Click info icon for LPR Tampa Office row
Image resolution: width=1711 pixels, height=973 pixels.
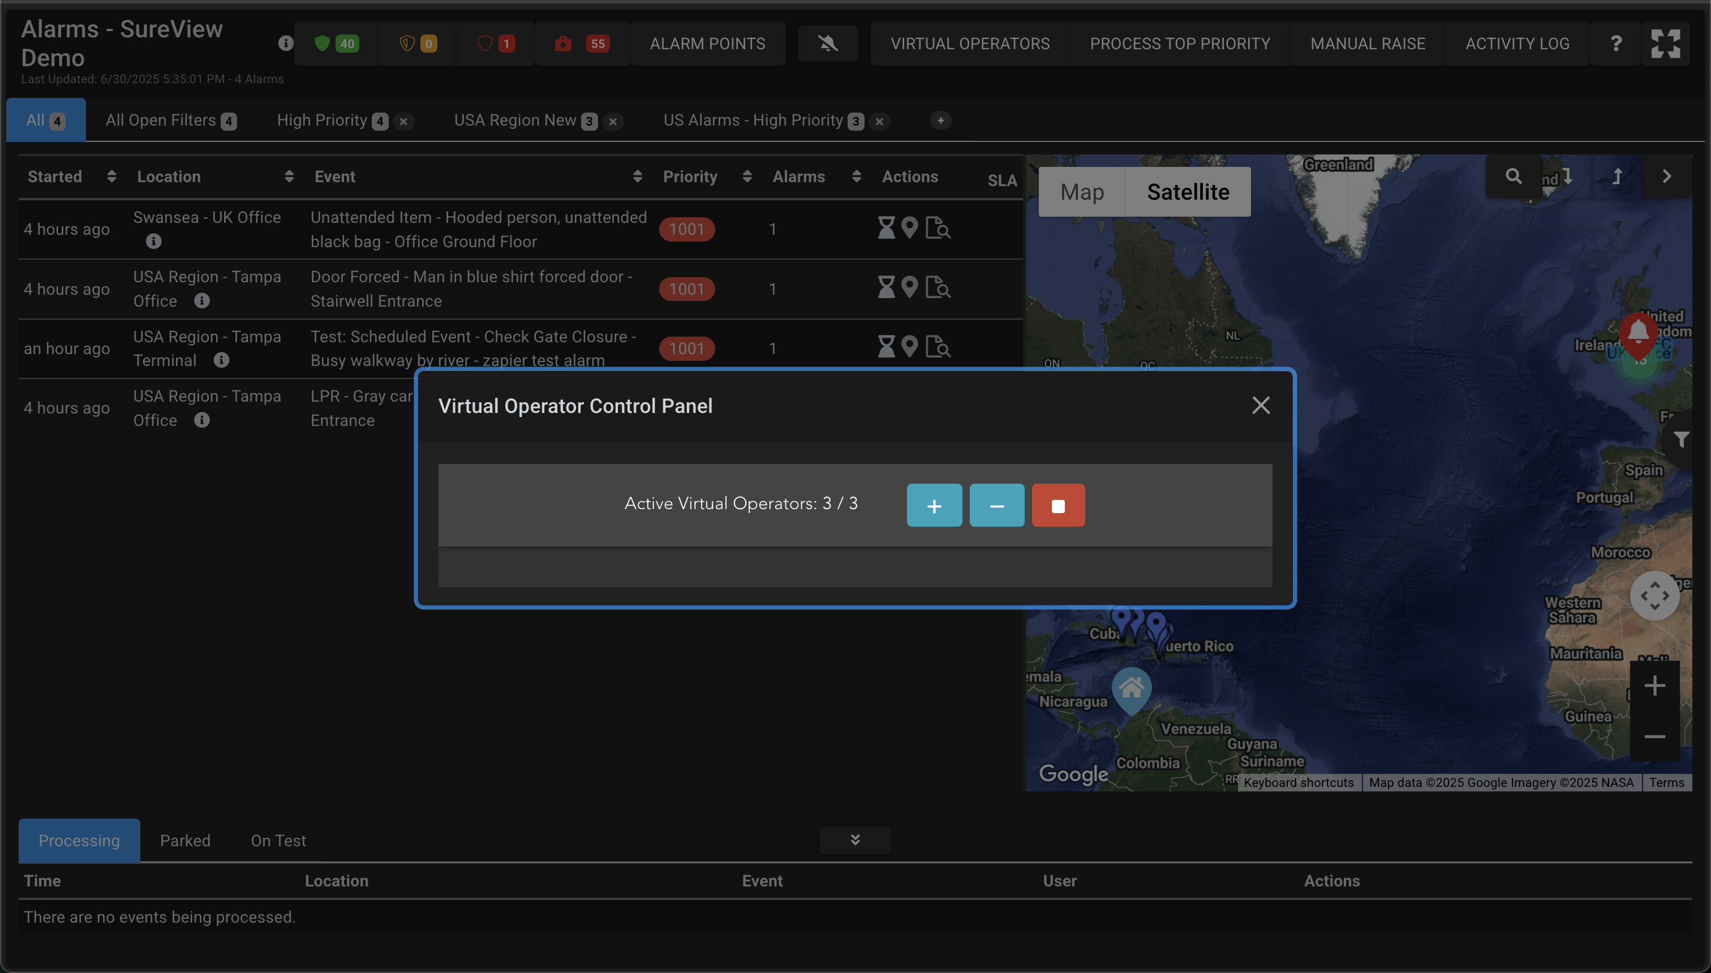tap(202, 420)
